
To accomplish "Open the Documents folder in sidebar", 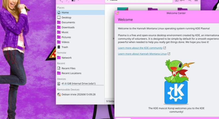I will [x=80, y=22].
